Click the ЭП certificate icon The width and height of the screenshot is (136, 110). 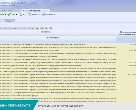20,15
